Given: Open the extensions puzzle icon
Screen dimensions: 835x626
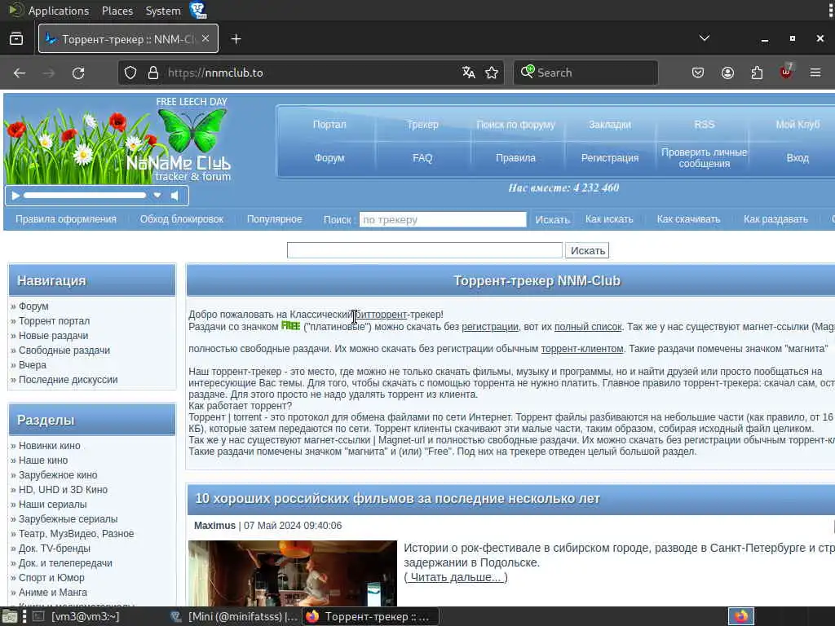Looking at the screenshot, I should [x=757, y=73].
